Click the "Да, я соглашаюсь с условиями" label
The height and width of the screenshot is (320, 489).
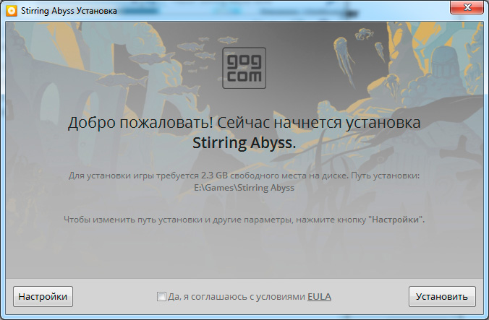click(x=237, y=297)
